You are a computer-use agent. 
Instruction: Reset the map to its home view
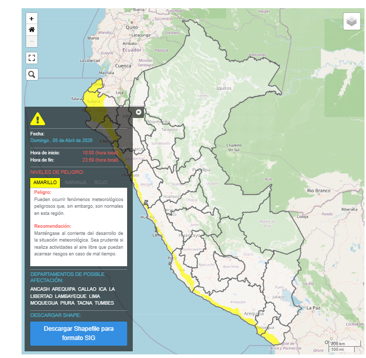coord(32,30)
